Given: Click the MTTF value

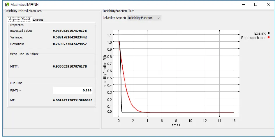Looking at the screenshot, I should click(70, 66).
